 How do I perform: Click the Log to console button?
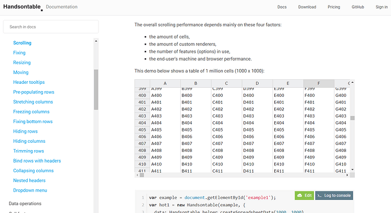coord(334,195)
